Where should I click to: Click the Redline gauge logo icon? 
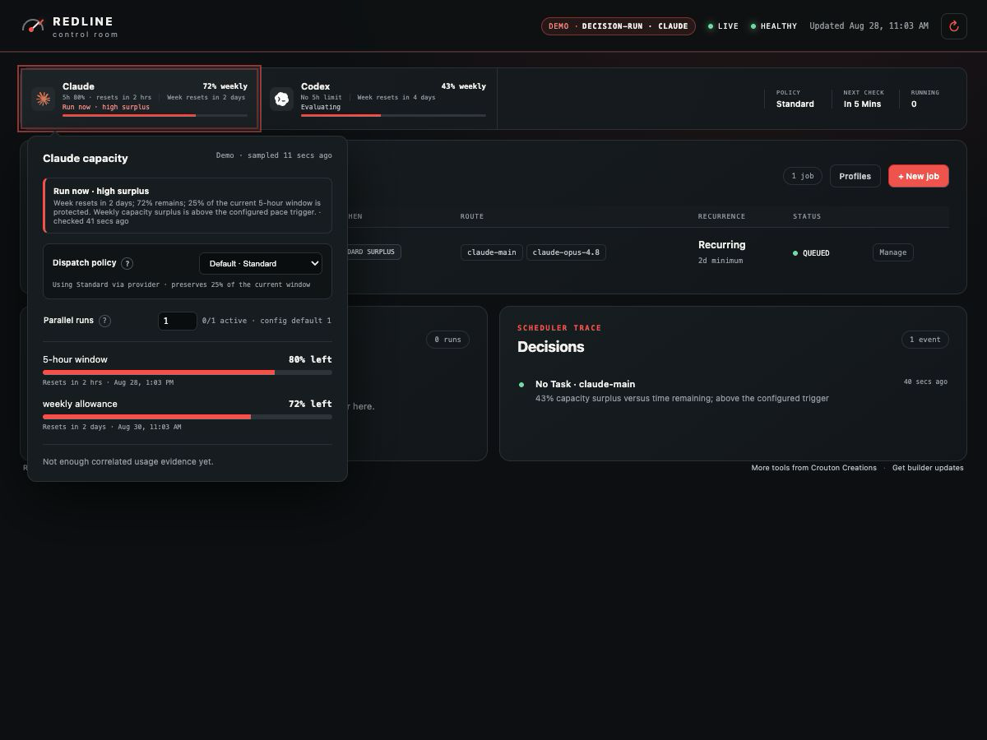click(33, 25)
